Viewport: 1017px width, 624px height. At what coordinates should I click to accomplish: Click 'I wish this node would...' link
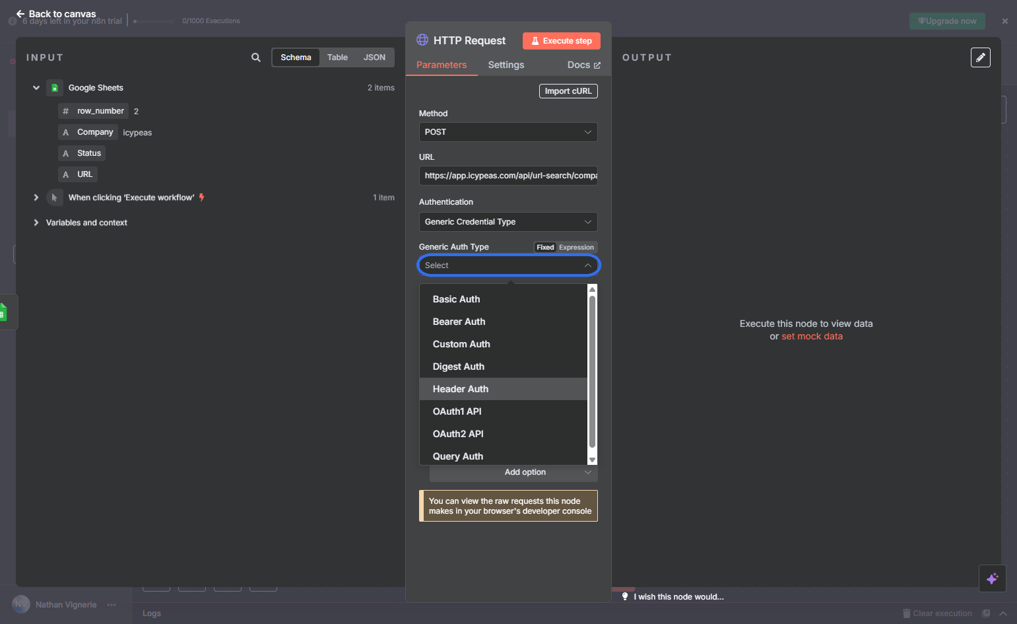[x=679, y=597]
